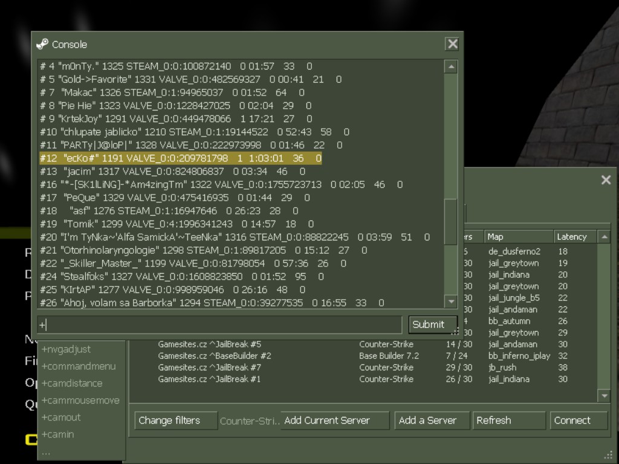Click the "*-[SK1lLiNG]-*Am4zingTm" console line

221,185
